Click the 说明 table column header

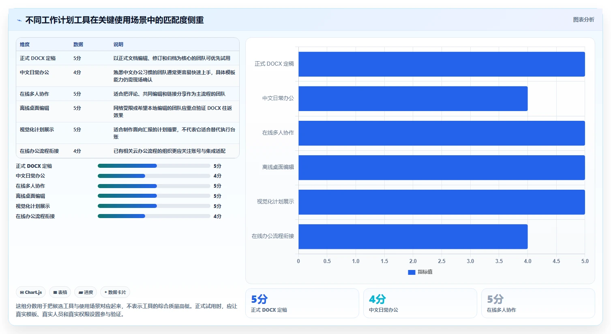click(118, 45)
